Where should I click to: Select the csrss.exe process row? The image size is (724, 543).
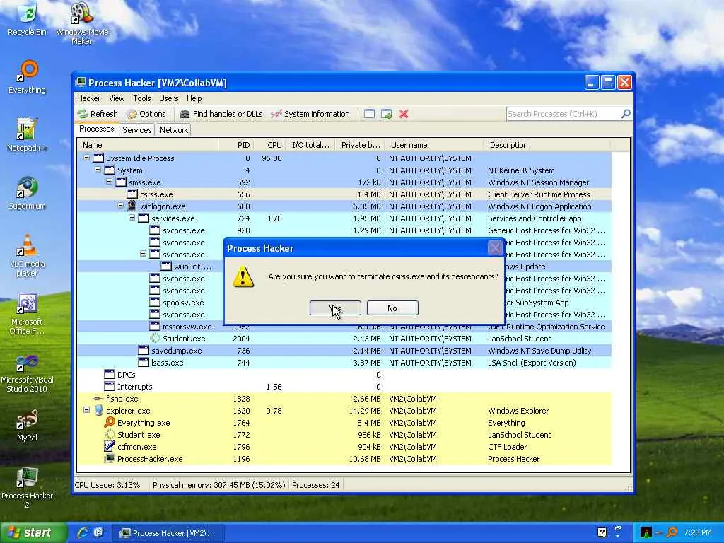pyautogui.click(x=344, y=194)
